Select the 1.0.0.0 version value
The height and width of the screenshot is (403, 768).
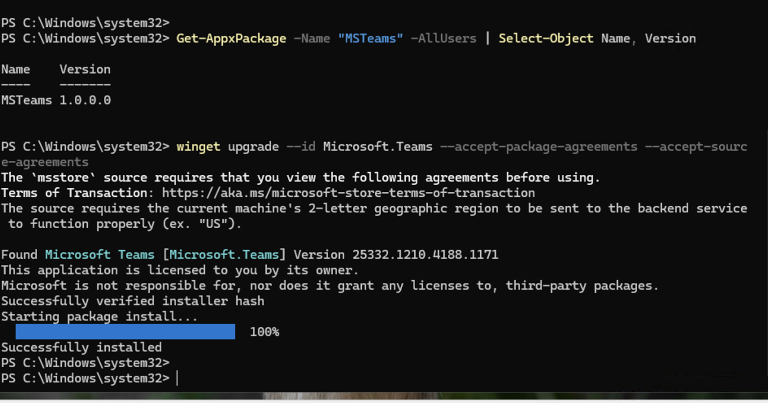pos(85,100)
